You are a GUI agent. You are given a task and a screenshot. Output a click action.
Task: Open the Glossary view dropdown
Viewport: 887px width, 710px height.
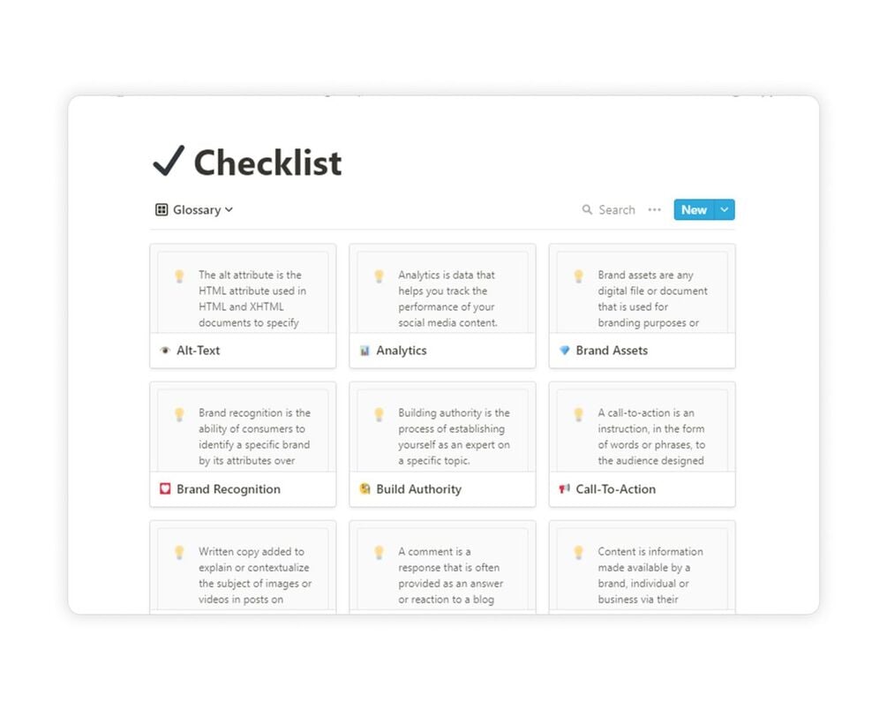tap(229, 210)
